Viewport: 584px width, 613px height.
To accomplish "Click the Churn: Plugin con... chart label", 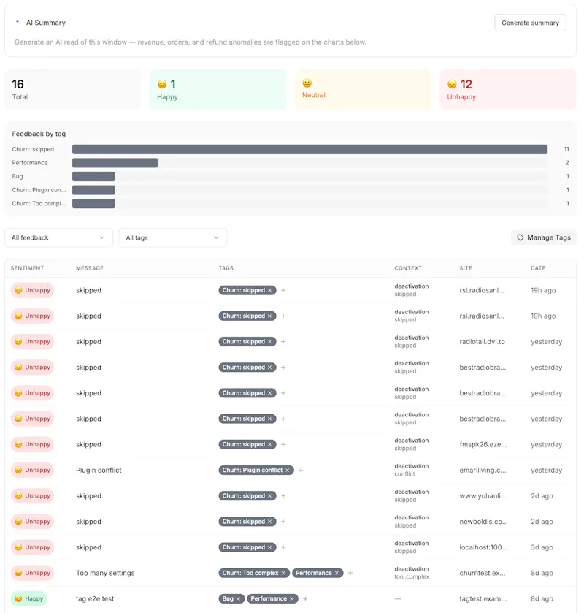I will pyautogui.click(x=39, y=190).
